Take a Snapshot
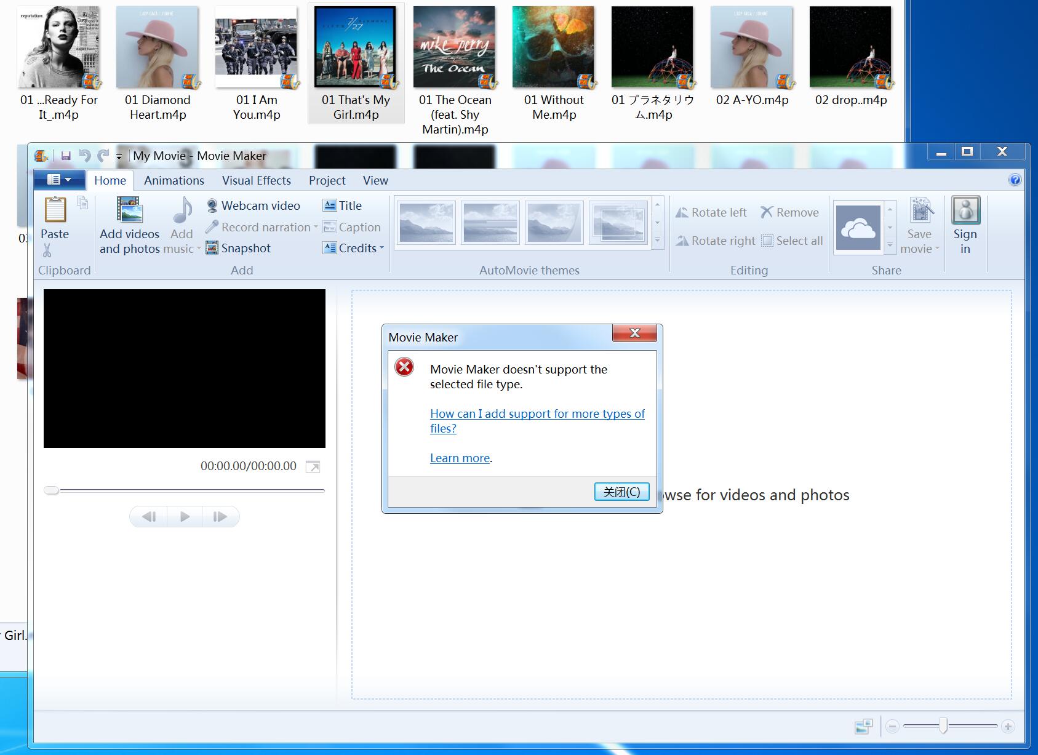The width and height of the screenshot is (1038, 755). pyautogui.click(x=238, y=248)
